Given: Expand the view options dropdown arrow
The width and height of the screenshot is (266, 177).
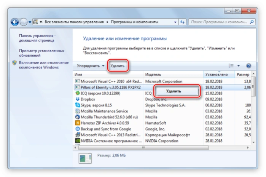Looking at the screenshot, I should [239, 66].
